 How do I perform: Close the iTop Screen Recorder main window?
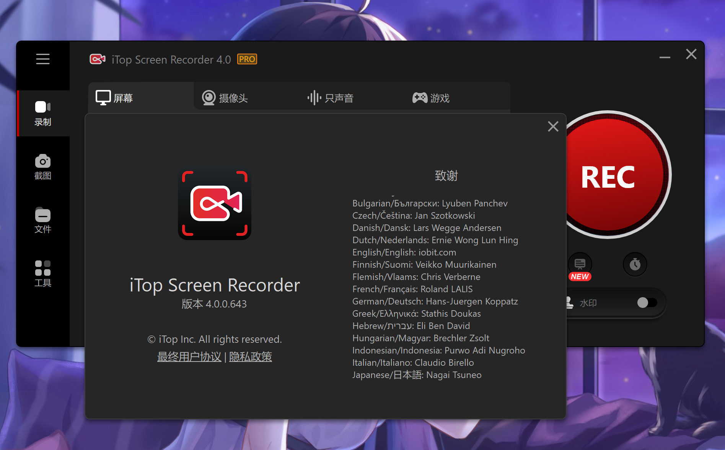(x=691, y=54)
